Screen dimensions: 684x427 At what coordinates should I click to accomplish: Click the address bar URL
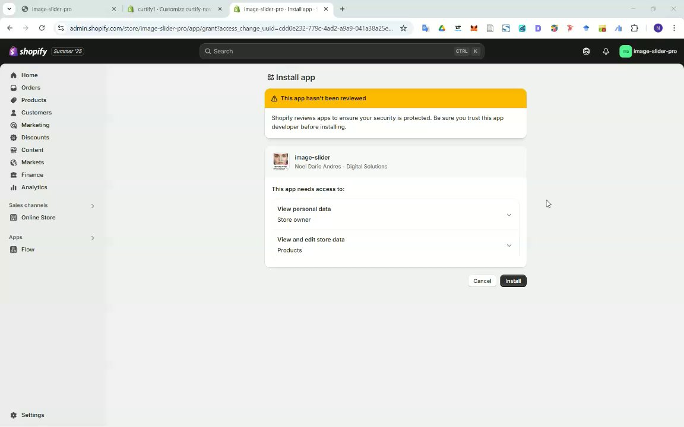[x=231, y=28]
